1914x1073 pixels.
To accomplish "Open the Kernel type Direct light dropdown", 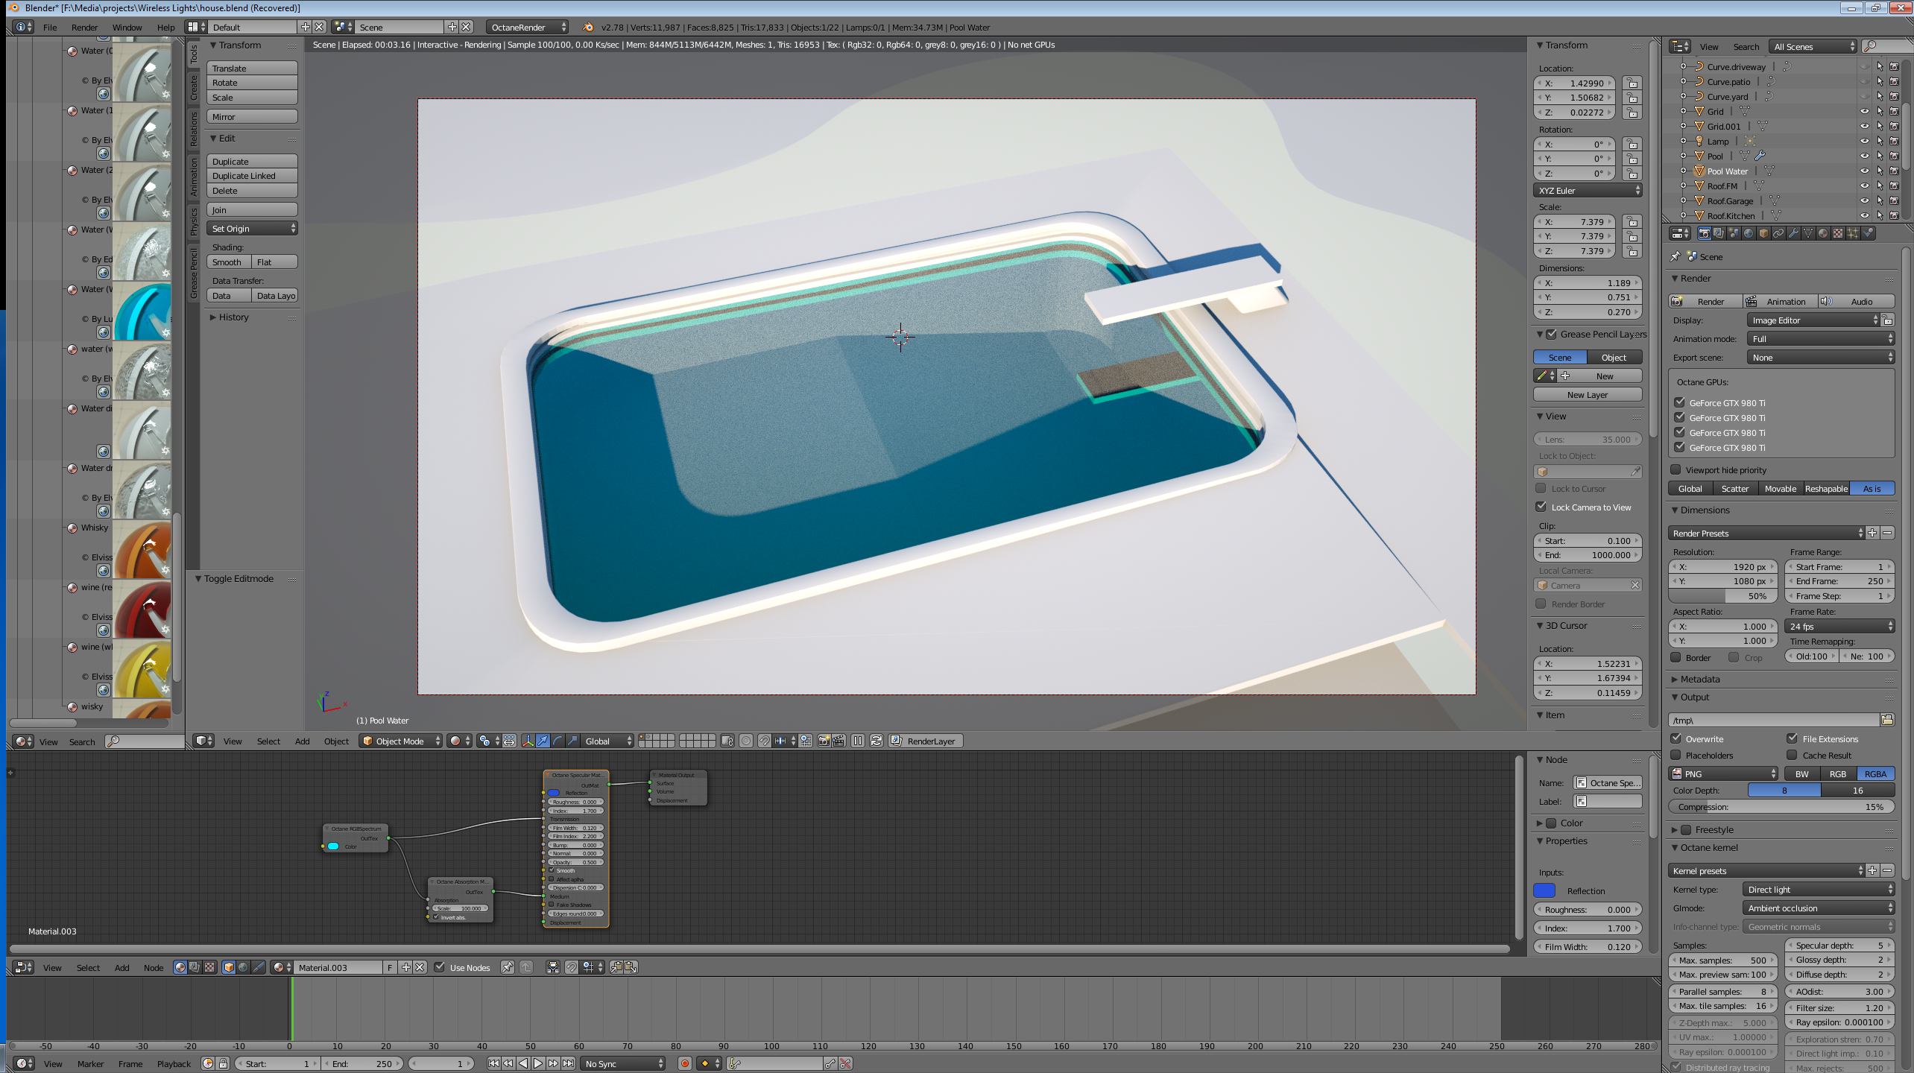I will (x=1819, y=890).
